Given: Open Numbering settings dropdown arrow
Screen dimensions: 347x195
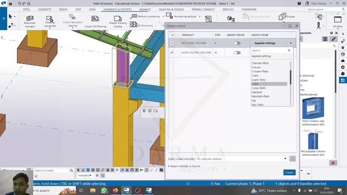Looking at the screenshot, I should pyautogui.click(x=200, y=16).
